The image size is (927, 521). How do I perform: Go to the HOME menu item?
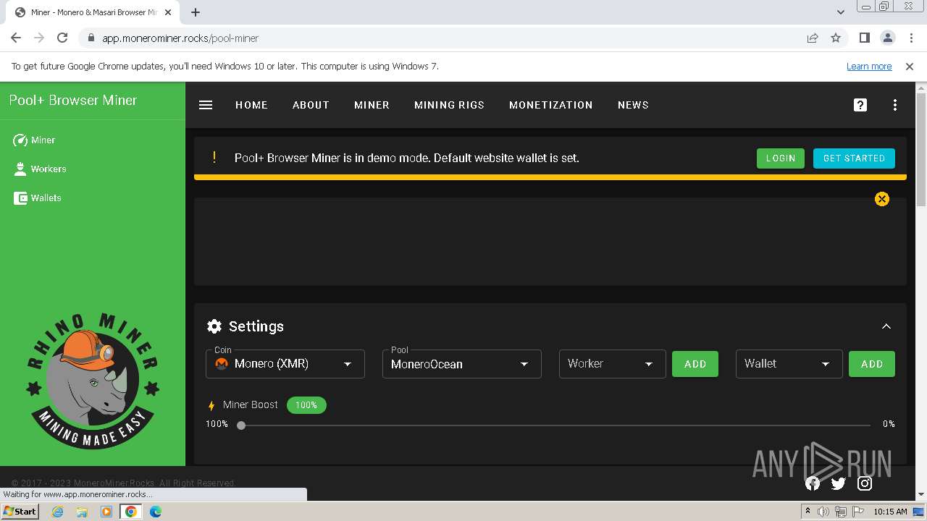tap(251, 105)
